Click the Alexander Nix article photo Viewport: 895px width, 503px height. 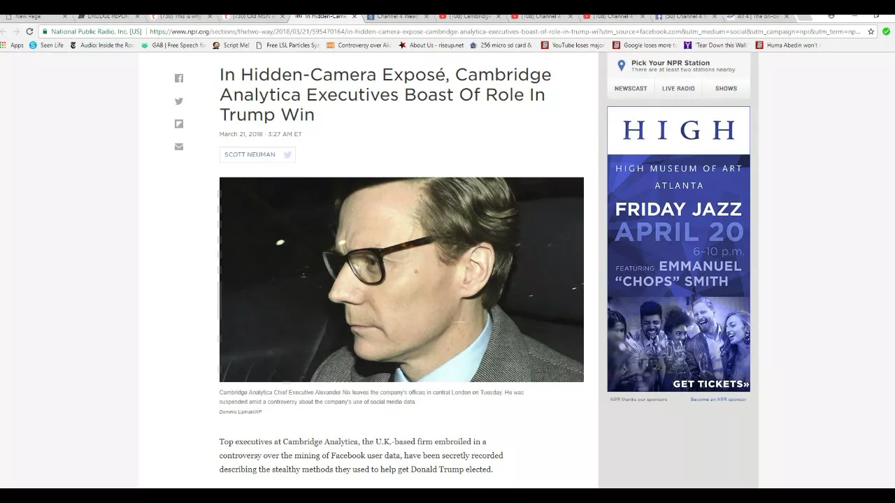pyautogui.click(x=401, y=279)
